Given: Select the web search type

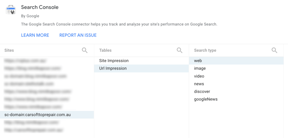Looking at the screenshot, I should [236, 61].
